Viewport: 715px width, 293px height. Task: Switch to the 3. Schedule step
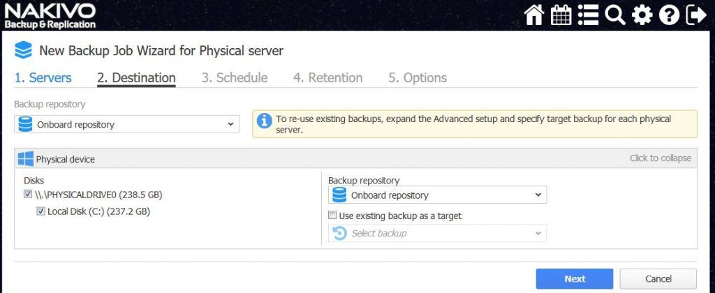coord(235,77)
